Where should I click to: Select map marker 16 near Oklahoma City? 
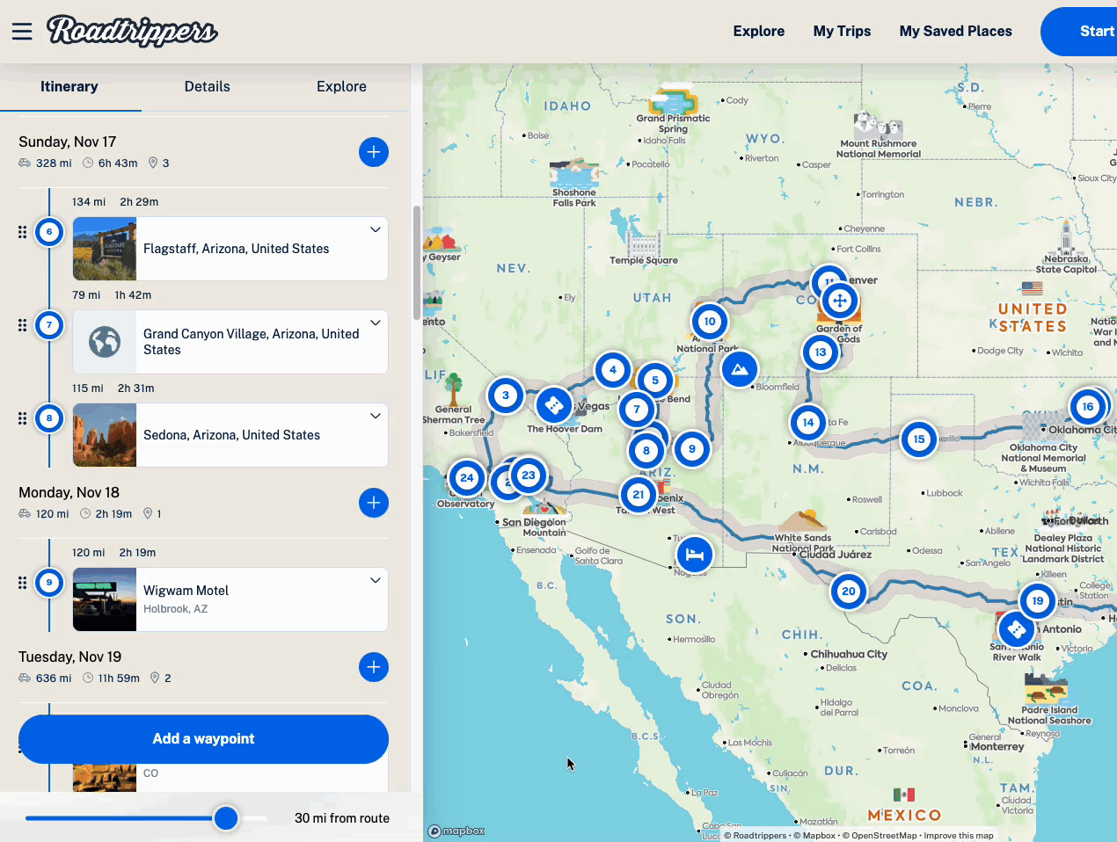[x=1088, y=407]
